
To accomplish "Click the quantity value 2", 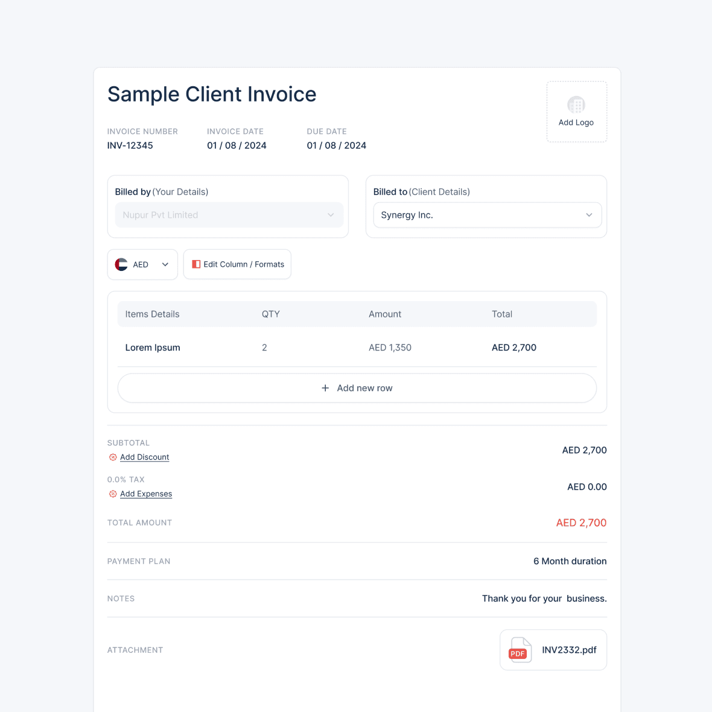I will (x=264, y=348).
